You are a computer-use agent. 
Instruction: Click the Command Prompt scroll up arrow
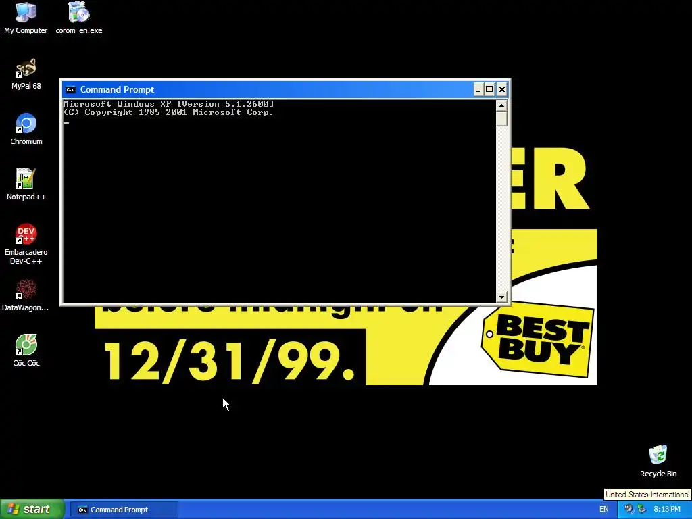(x=501, y=105)
